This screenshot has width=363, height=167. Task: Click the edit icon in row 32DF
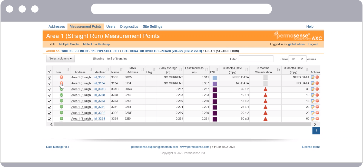coord(312,113)
